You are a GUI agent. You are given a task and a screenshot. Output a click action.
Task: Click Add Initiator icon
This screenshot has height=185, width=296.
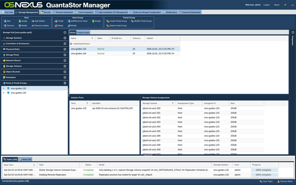pyautogui.click(x=33, y=21)
